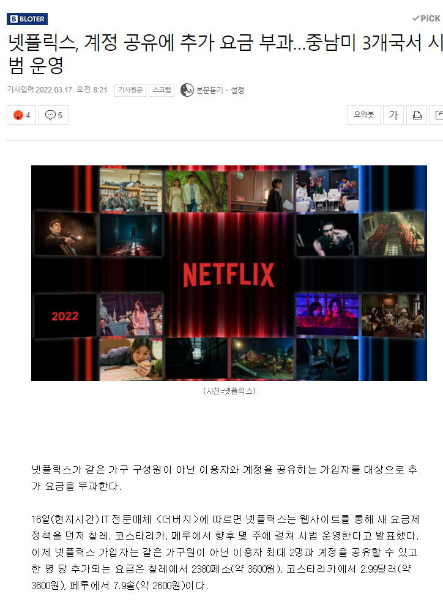Click the first paragraph starting 넷플릭스가 같은 가구

tap(225, 478)
